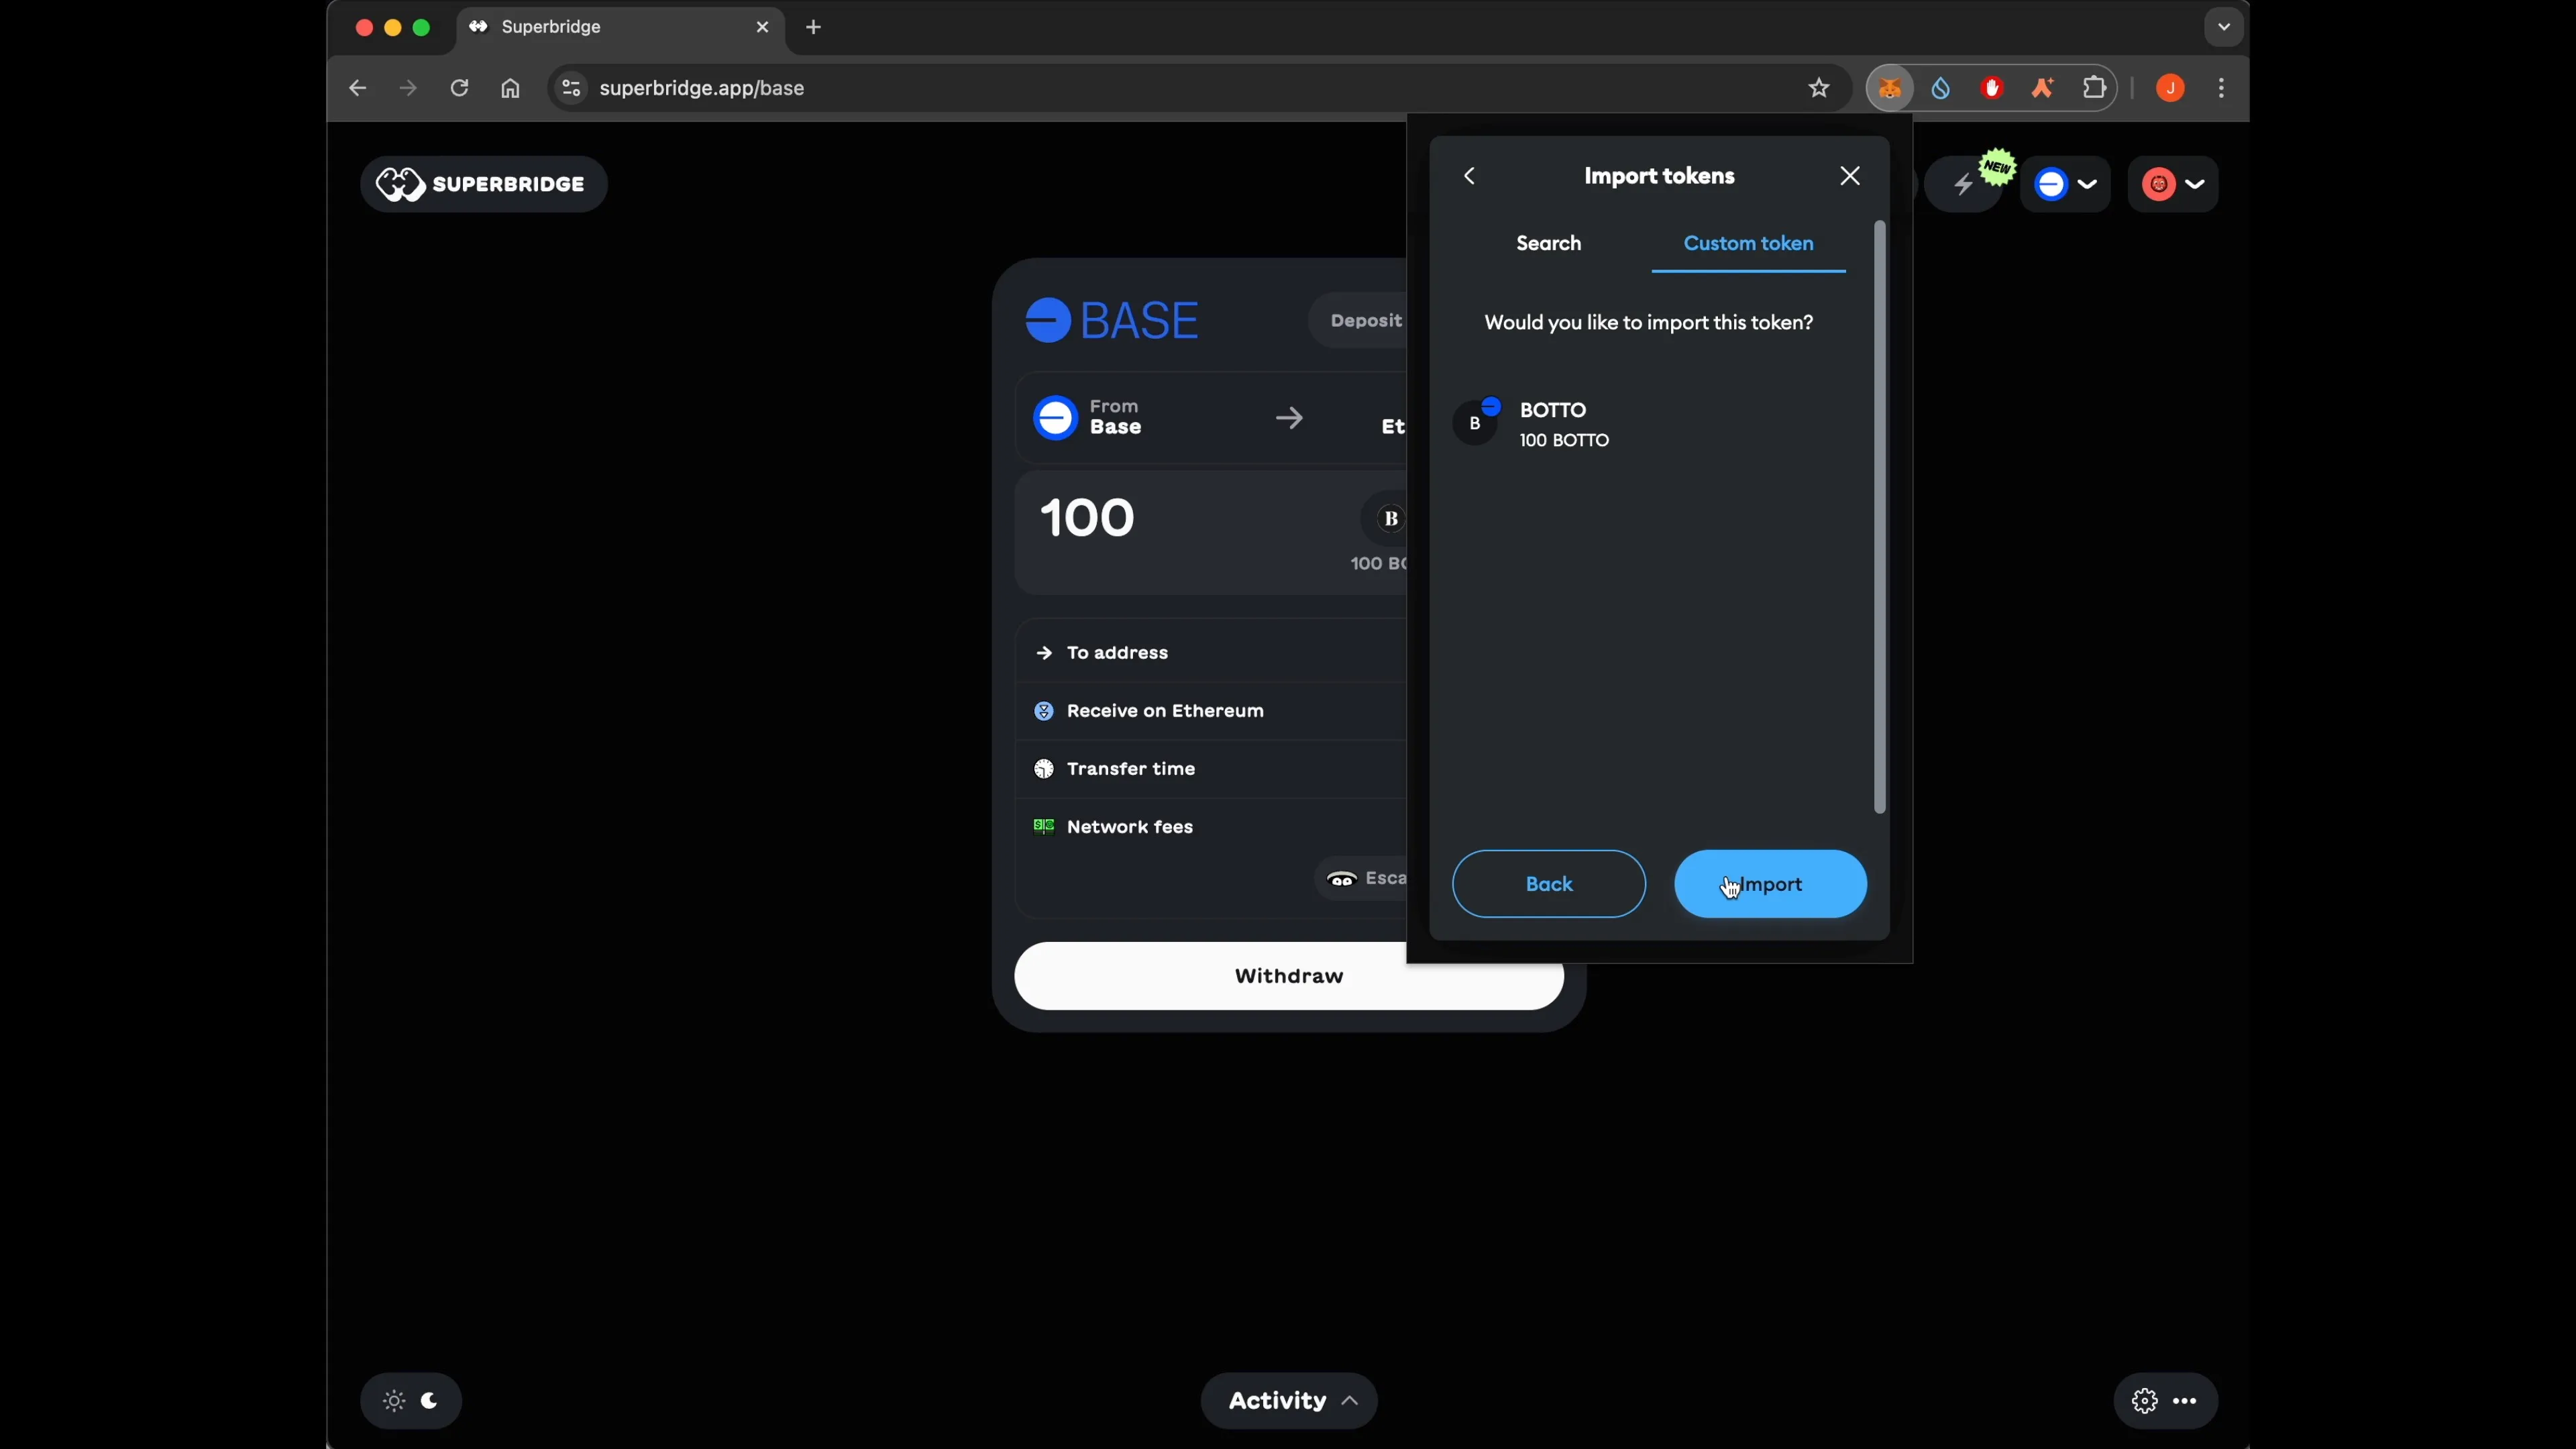
Task: Click the Withdraw button
Action: point(1288,976)
